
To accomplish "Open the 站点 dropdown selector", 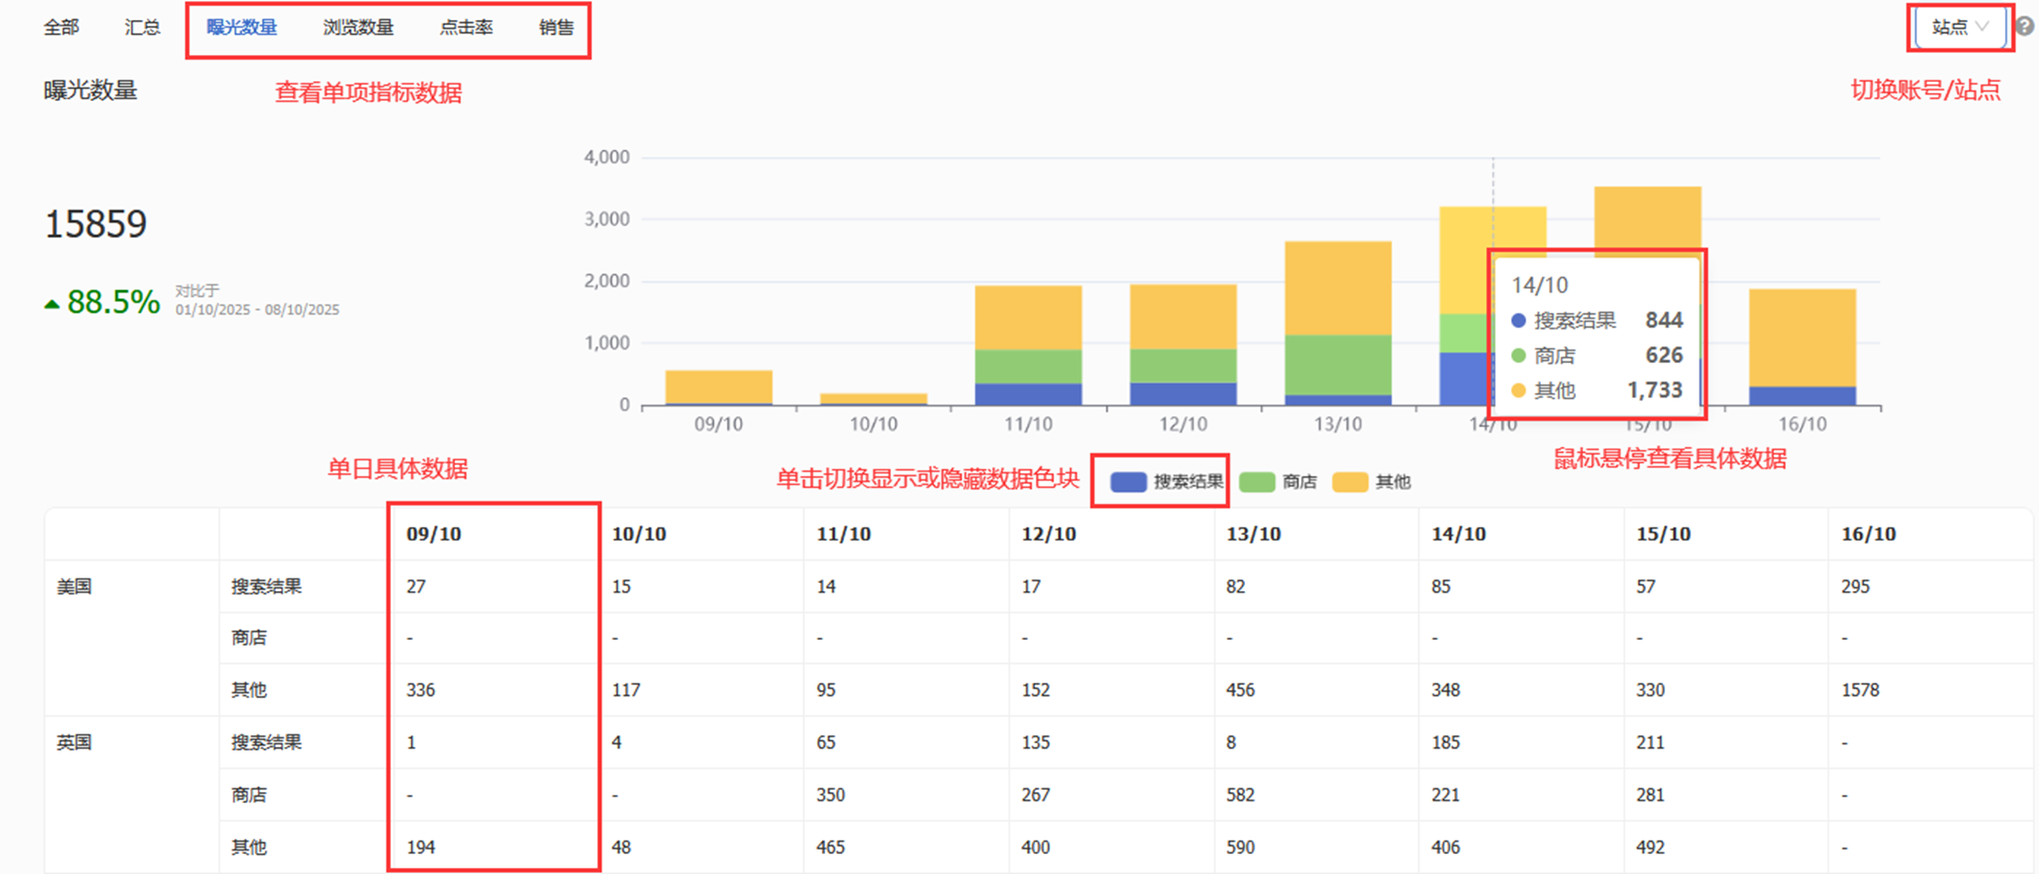I will 1960,27.
